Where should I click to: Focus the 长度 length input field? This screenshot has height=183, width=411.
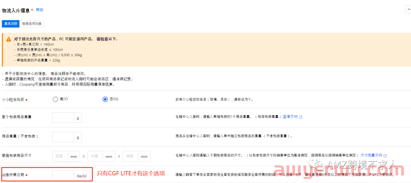(95, 156)
